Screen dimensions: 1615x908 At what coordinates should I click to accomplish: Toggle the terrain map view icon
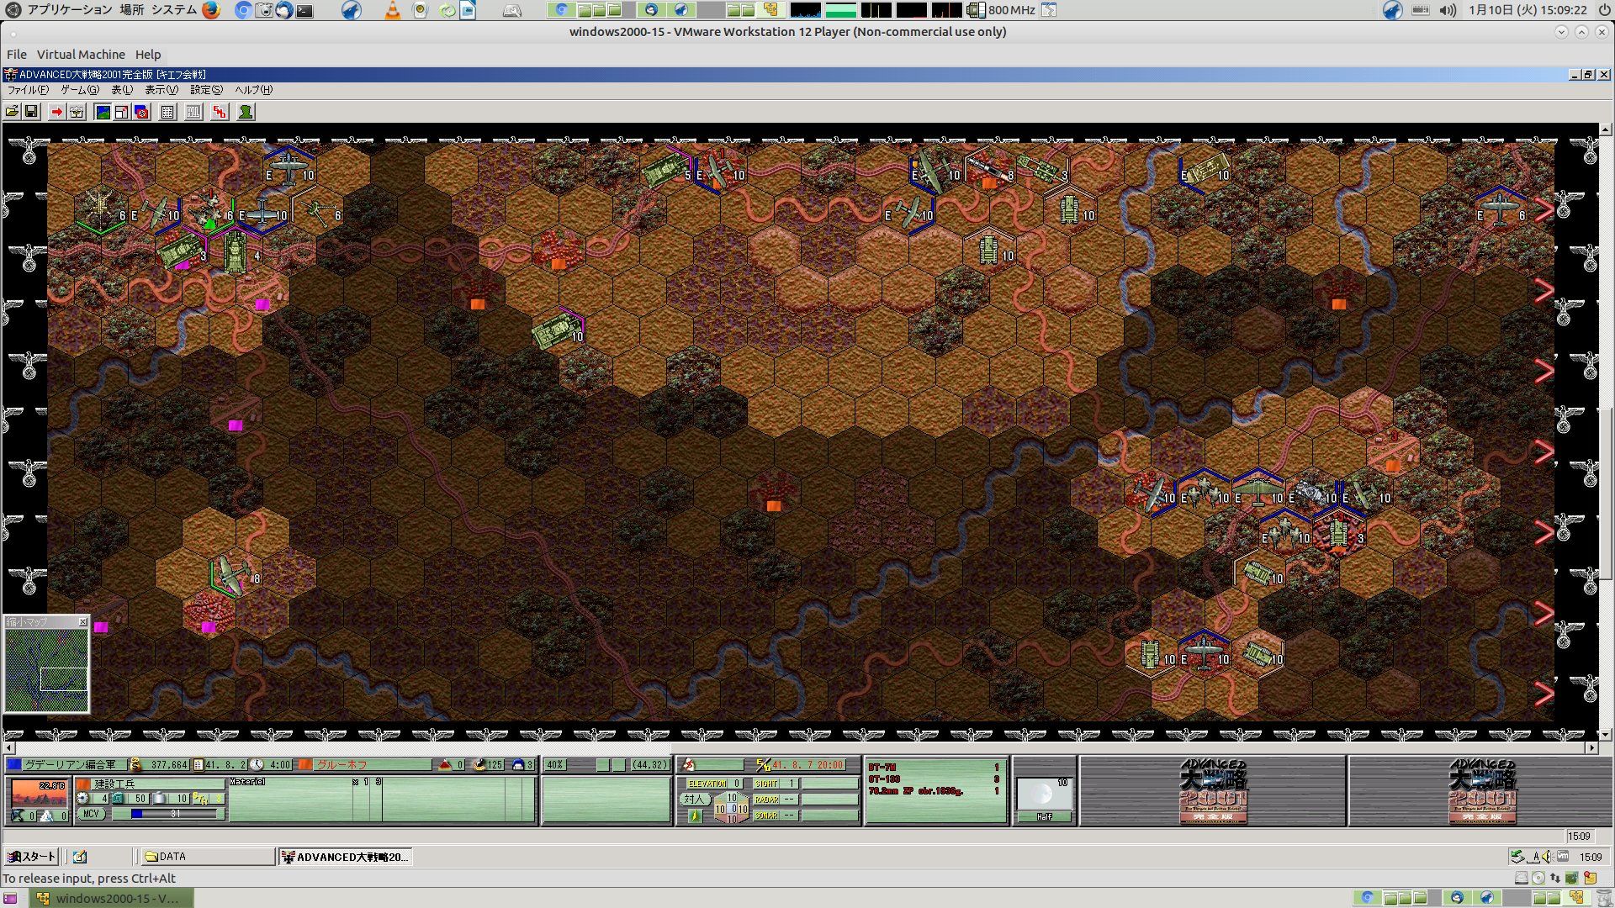pos(103,112)
